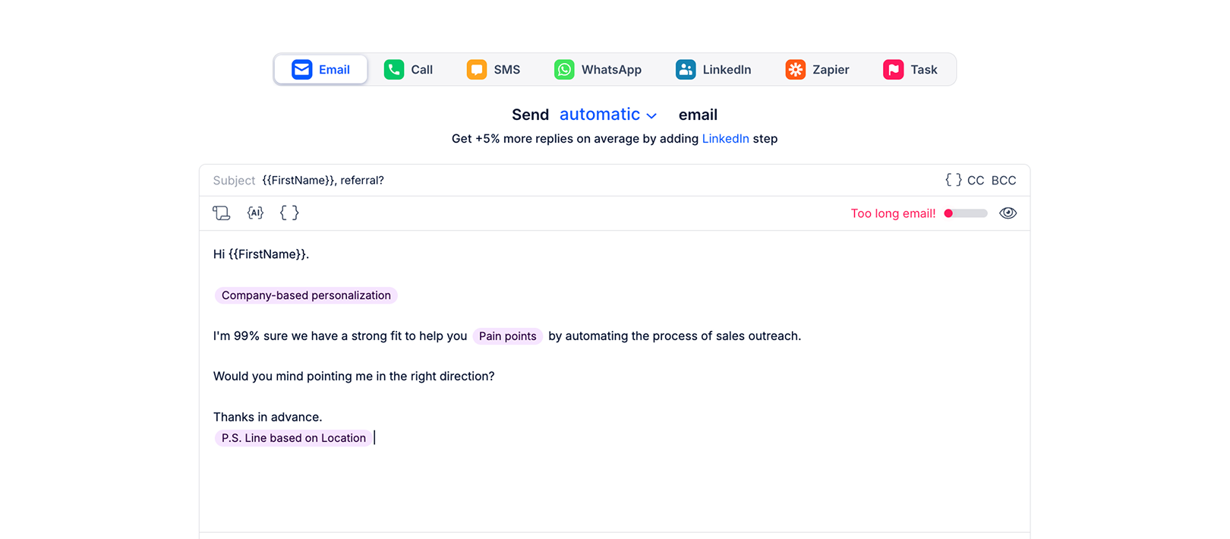
Task: Open the AI variable tool icon
Action: point(255,213)
